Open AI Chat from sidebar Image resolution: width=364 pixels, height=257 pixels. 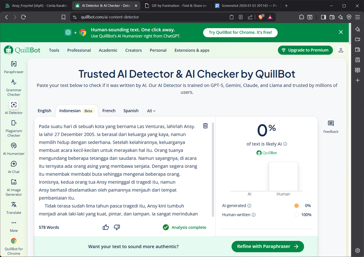point(14,167)
